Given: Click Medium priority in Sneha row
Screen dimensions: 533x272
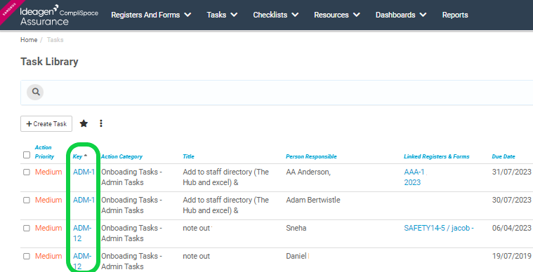Looking at the screenshot, I should coord(48,228).
